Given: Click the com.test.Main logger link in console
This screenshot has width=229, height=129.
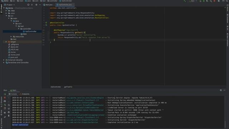Looking at the screenshot, I should pos(73,113).
